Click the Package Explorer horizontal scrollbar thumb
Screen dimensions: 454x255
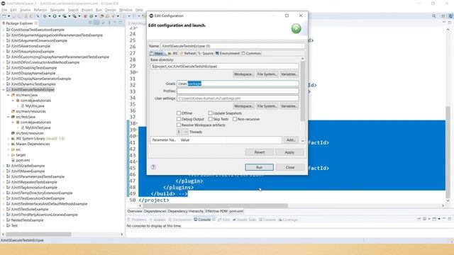tap(38, 234)
